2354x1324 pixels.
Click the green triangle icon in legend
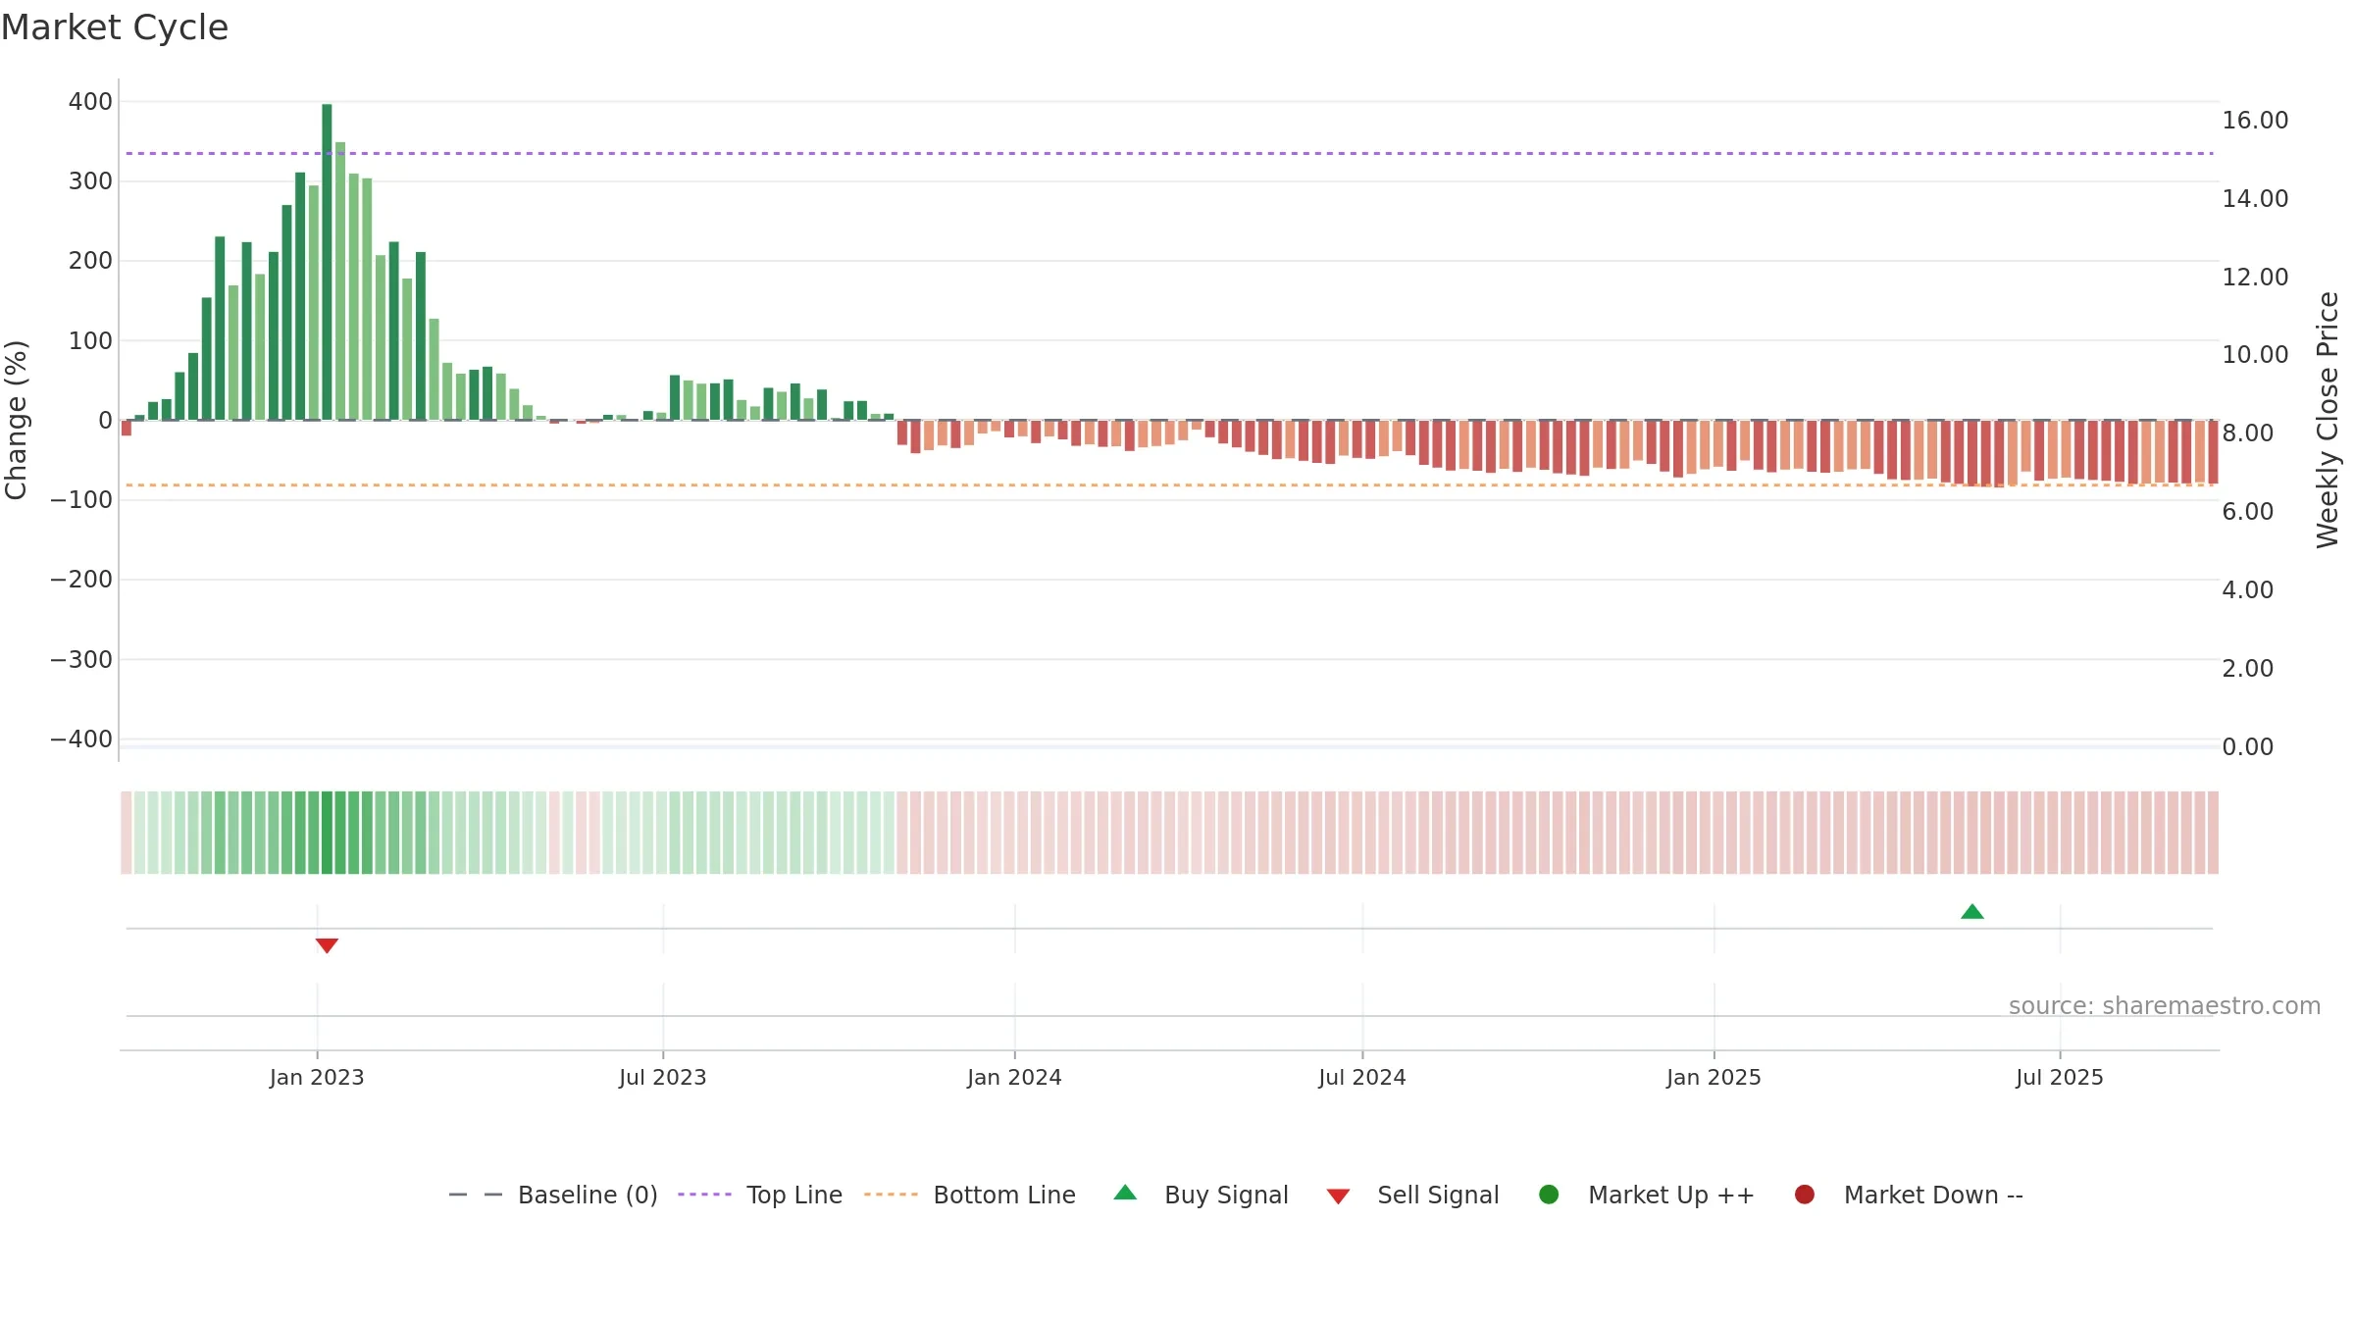click(x=1125, y=1193)
